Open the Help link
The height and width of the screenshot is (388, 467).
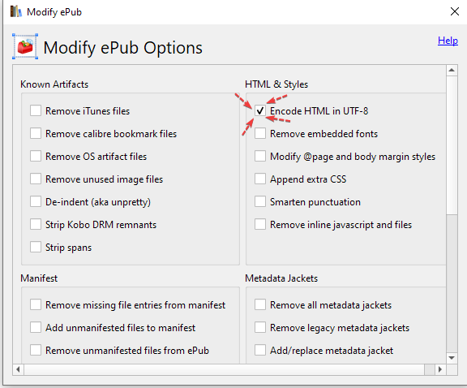tap(448, 41)
